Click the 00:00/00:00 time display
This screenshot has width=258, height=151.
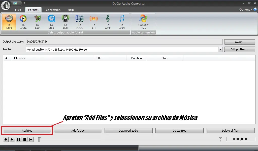pyautogui.click(x=241, y=139)
